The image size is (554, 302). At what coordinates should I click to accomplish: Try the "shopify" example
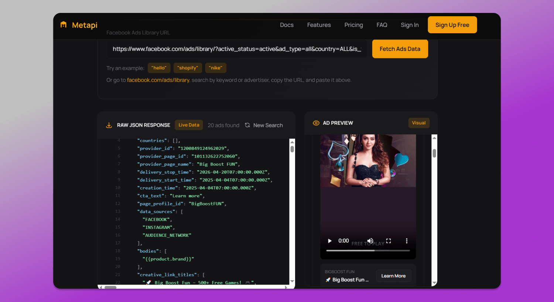[188, 68]
